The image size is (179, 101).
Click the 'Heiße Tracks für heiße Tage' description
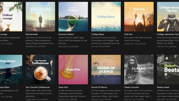point(73,41)
